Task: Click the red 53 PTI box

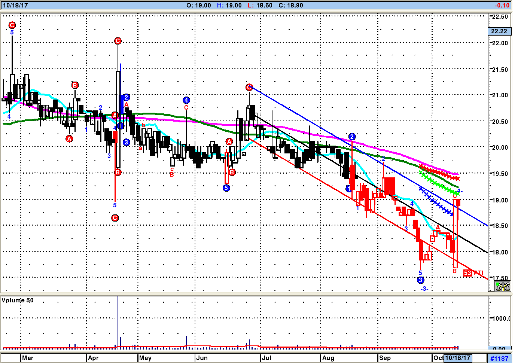Action: tap(467, 273)
